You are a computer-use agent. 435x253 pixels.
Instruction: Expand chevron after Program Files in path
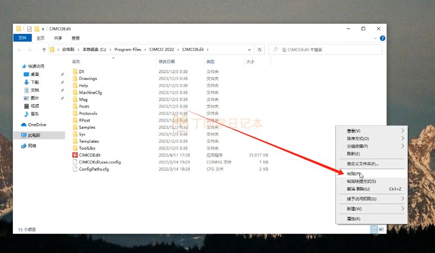click(145, 49)
